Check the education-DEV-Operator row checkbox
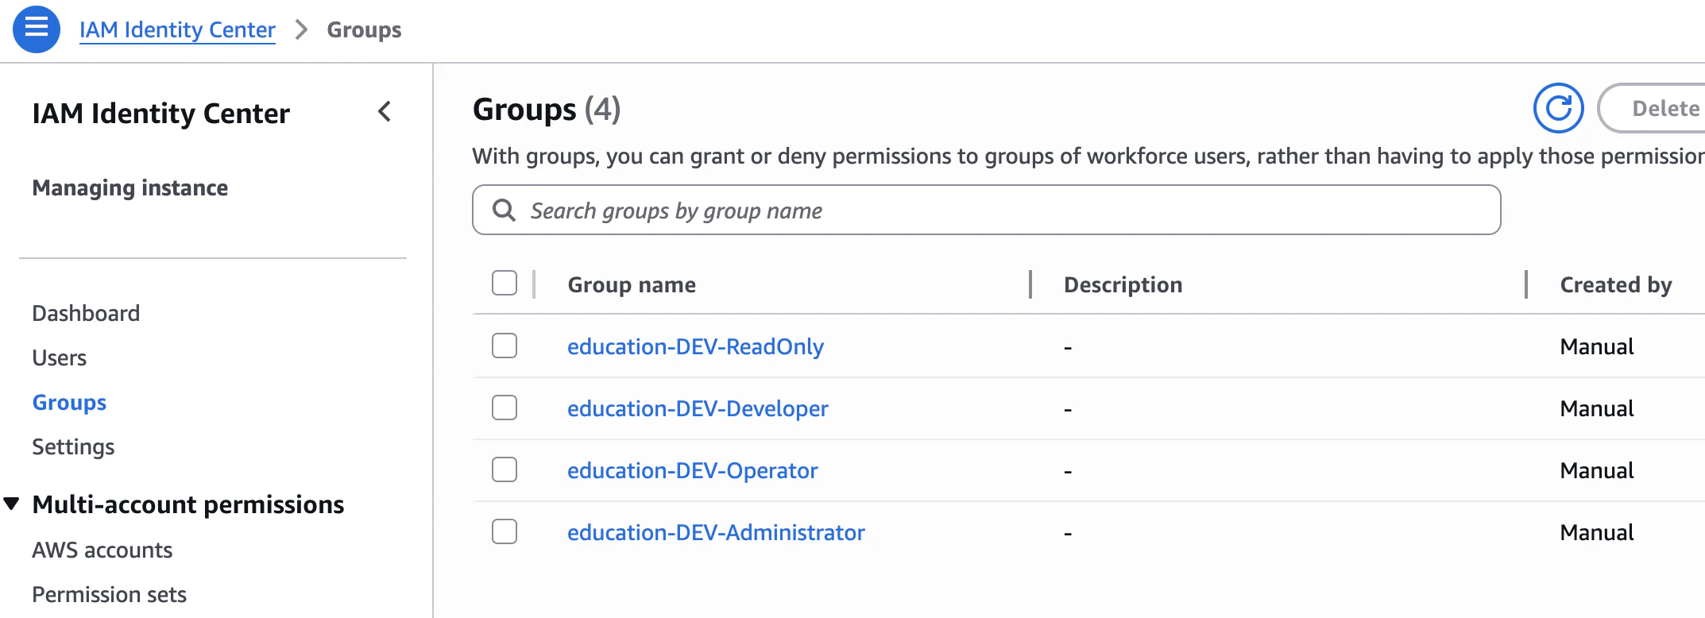1705x618 pixels. pyautogui.click(x=505, y=469)
